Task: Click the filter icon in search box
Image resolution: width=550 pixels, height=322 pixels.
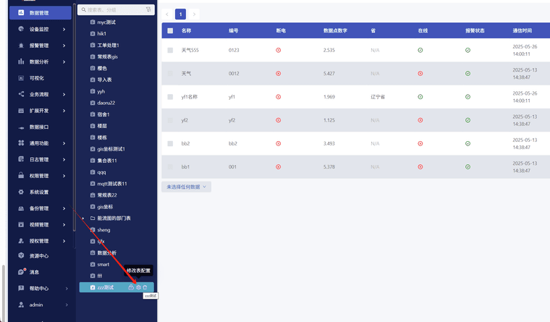Action: click(148, 9)
